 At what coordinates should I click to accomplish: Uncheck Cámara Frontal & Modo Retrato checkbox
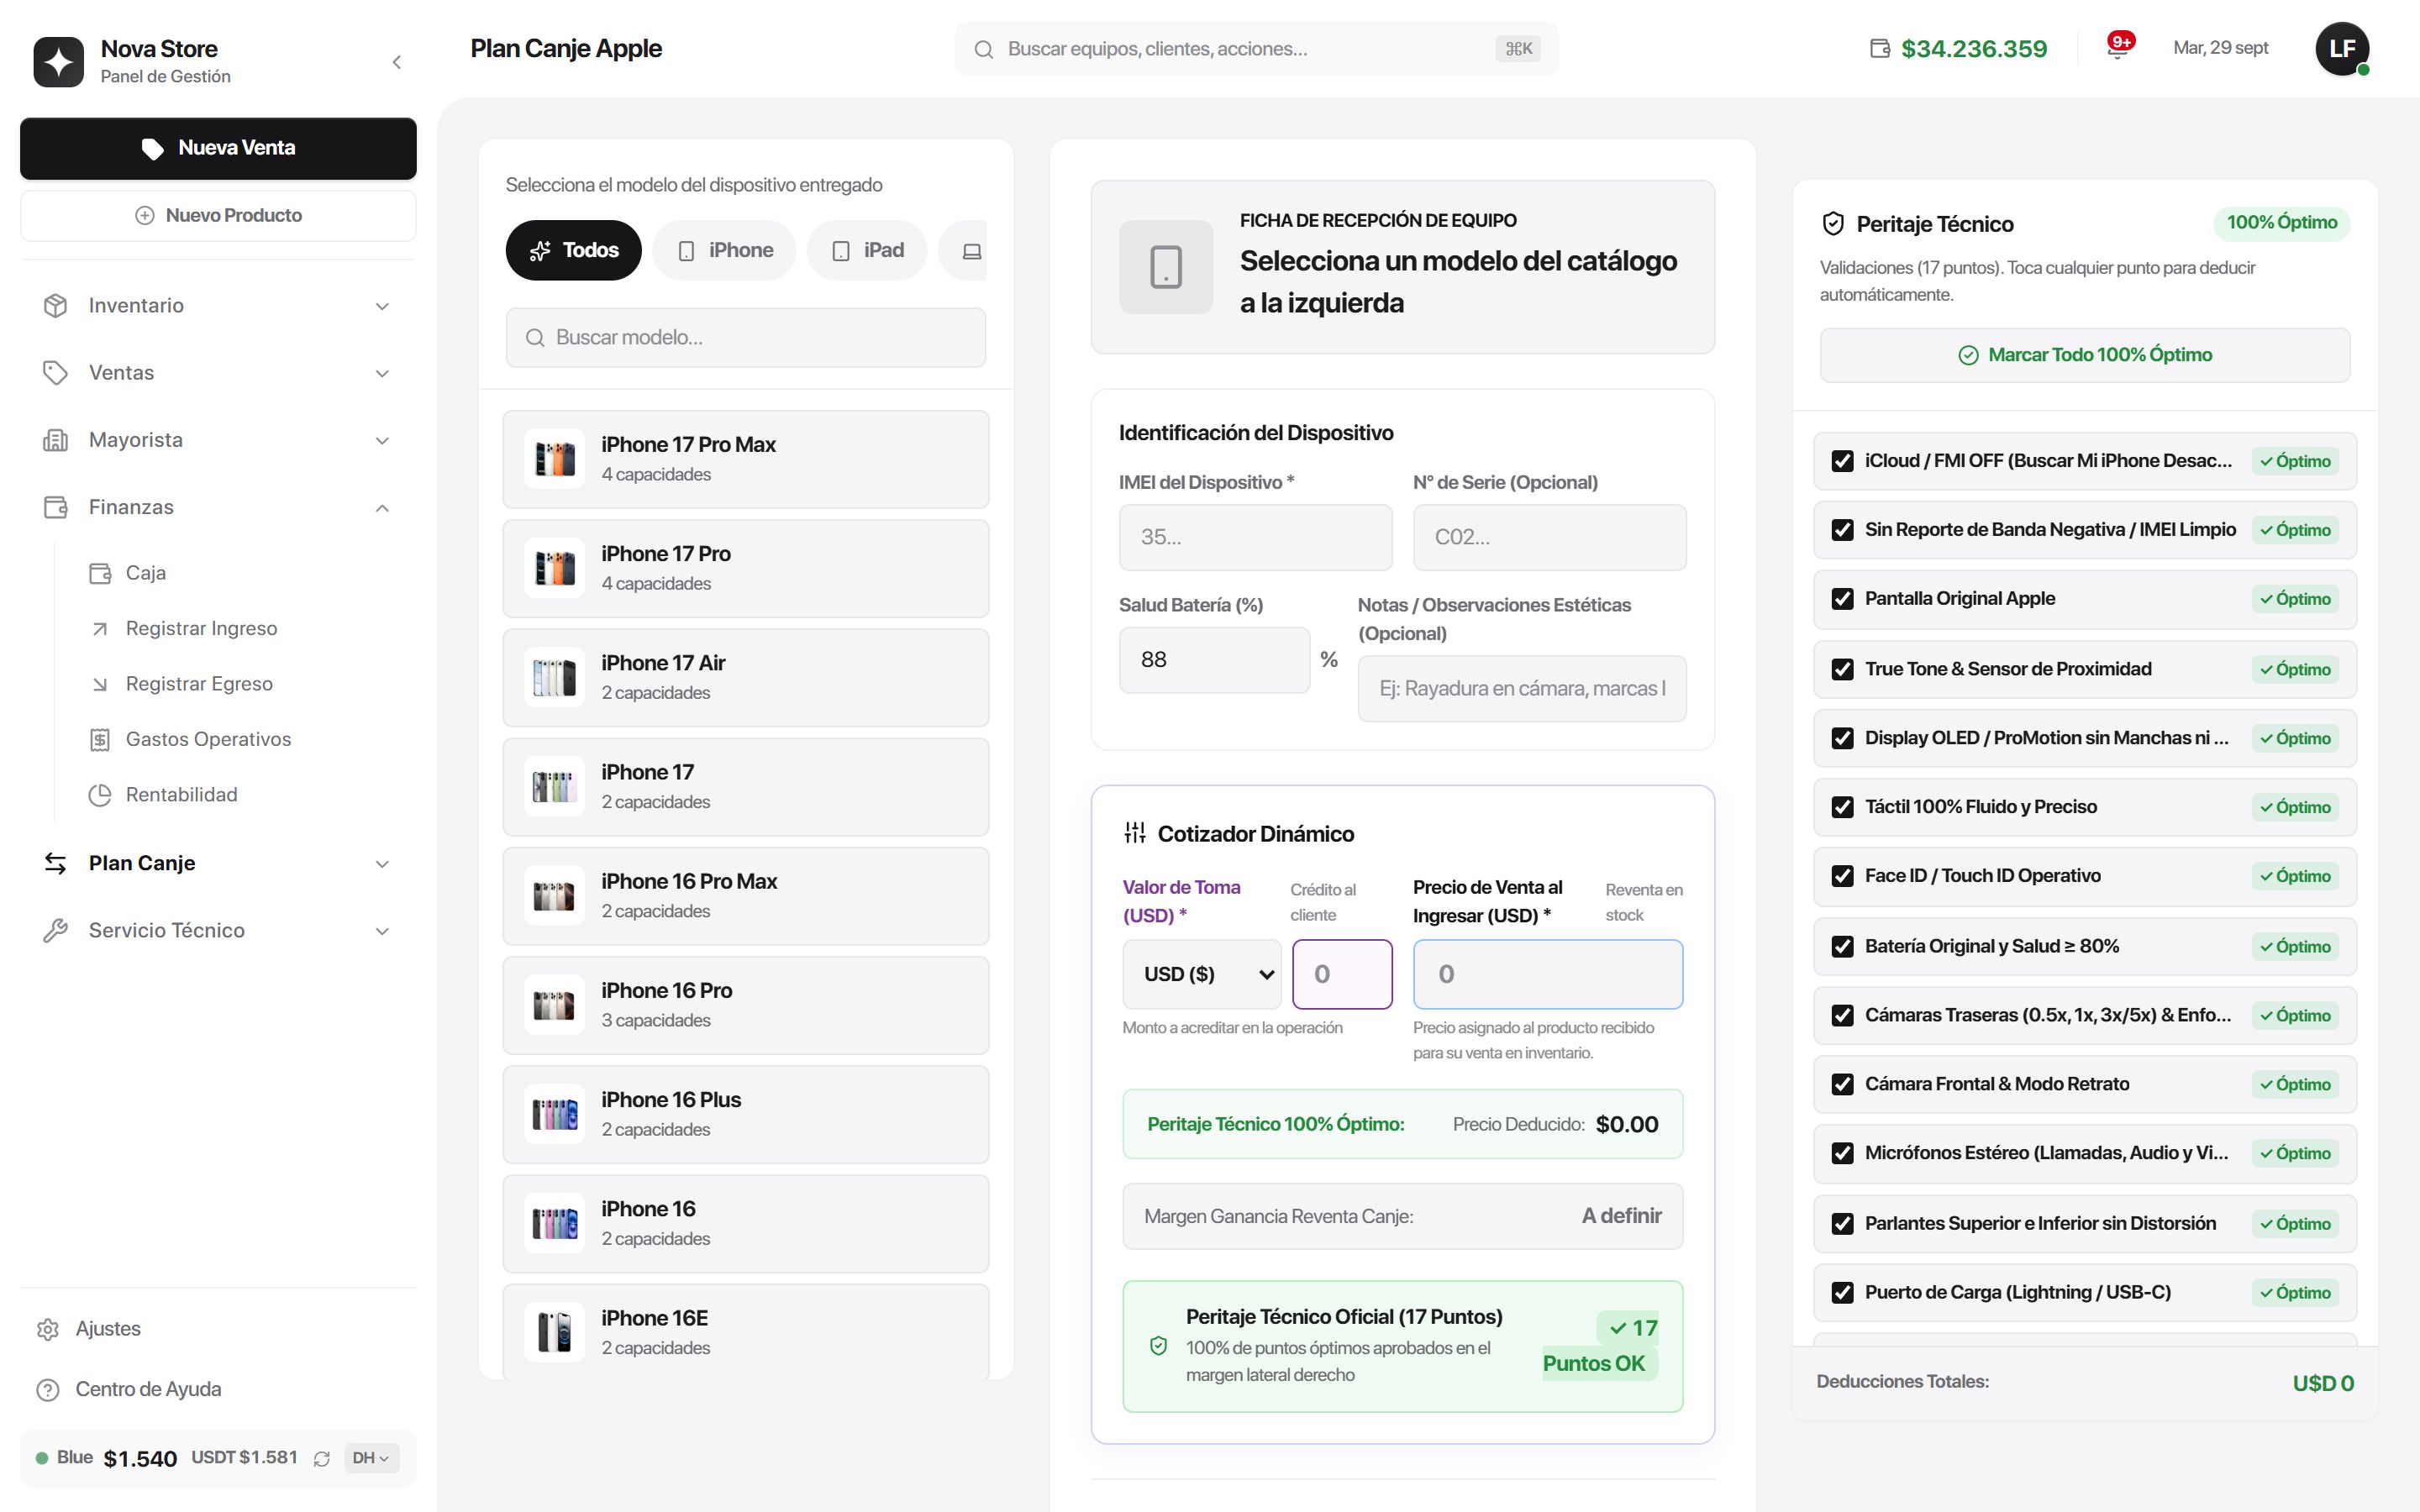[x=1842, y=1084]
